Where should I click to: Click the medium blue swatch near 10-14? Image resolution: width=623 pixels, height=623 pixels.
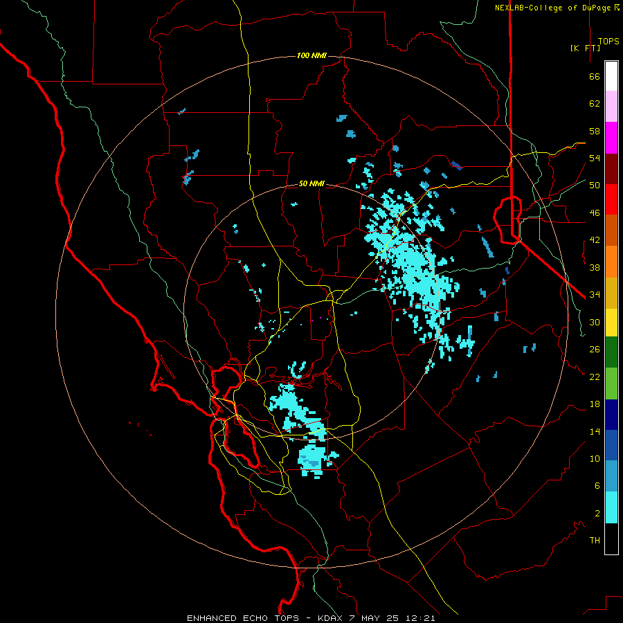611,445
